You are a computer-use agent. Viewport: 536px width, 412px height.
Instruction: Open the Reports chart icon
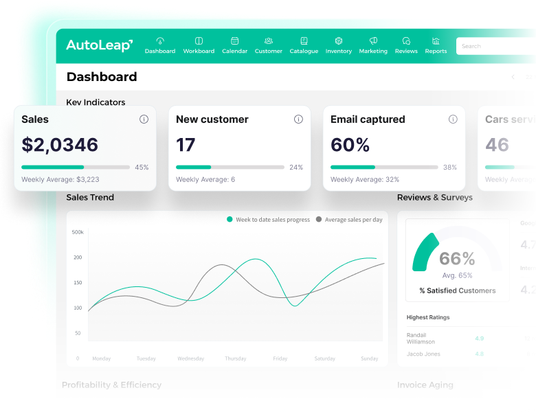pyautogui.click(x=436, y=41)
